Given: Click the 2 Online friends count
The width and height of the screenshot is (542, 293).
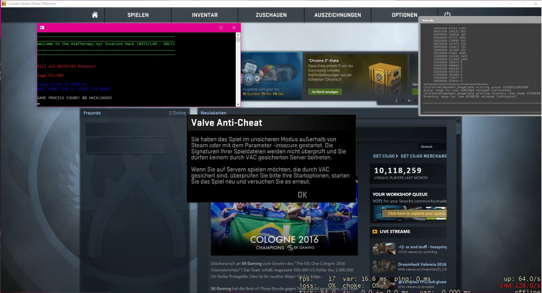Looking at the screenshot, I should click(177, 113).
